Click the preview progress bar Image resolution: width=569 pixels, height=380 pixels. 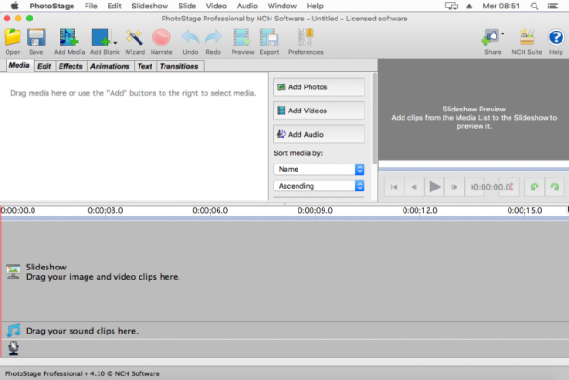tap(474, 169)
